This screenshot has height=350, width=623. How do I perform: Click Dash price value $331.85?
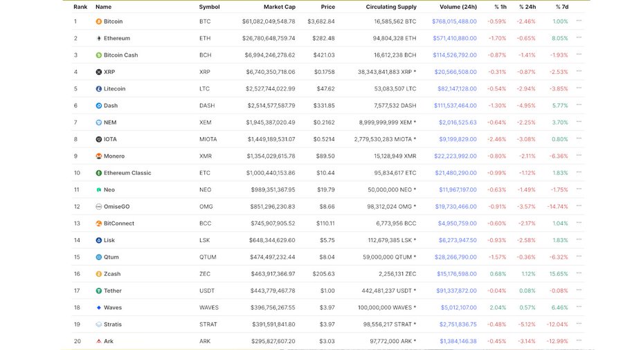click(x=324, y=106)
